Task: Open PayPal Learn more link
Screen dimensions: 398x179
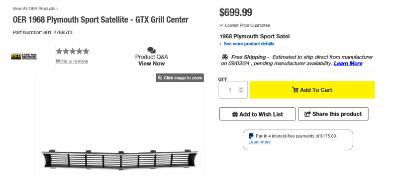Action: click(x=259, y=142)
